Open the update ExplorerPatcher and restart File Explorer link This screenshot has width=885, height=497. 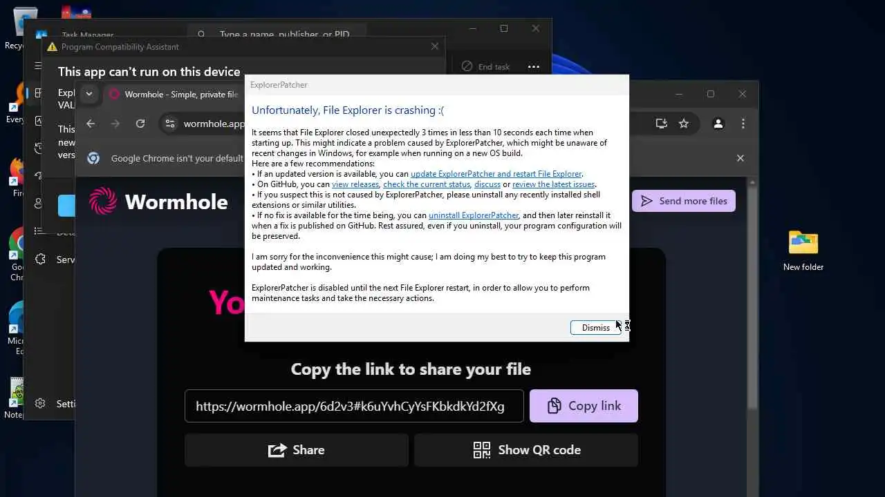click(496, 174)
